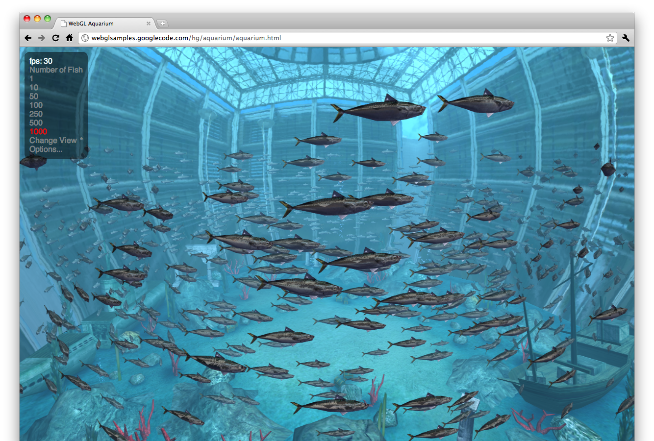
Task: Set number of fish to 100
Action: 36,105
